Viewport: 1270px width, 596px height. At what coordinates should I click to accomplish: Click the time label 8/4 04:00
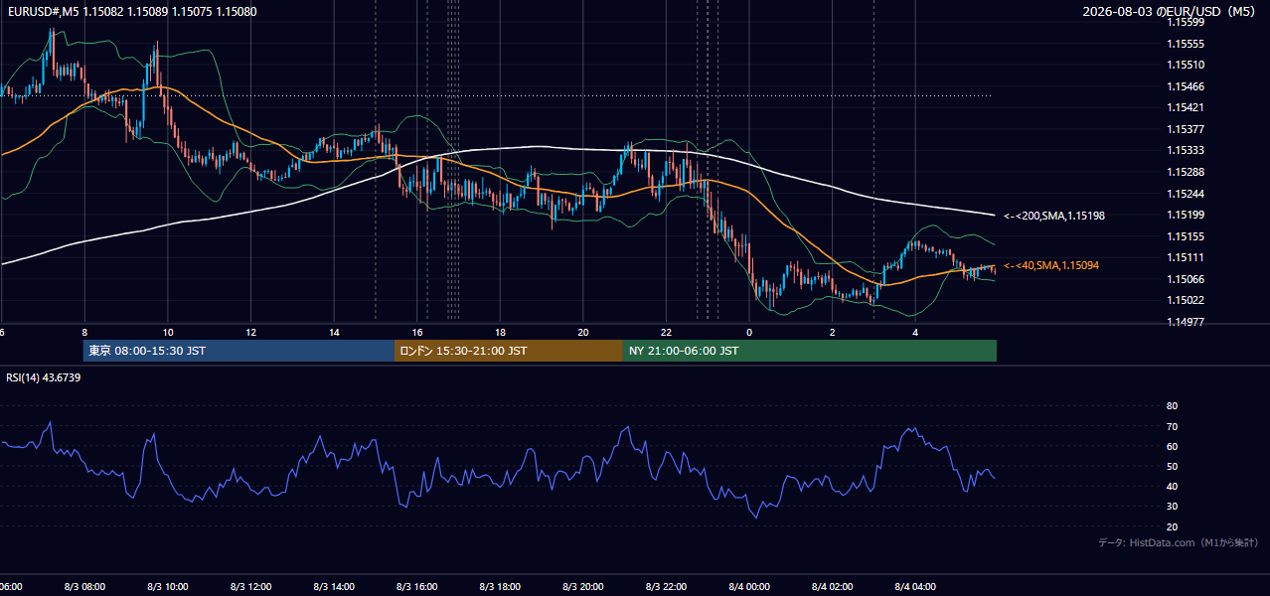click(x=915, y=587)
